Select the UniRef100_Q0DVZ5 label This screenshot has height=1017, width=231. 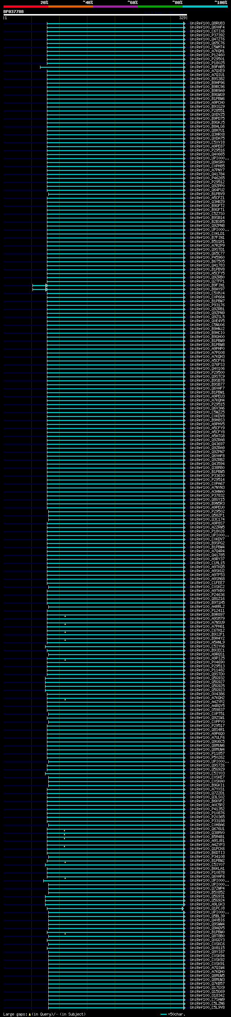pos(207,114)
